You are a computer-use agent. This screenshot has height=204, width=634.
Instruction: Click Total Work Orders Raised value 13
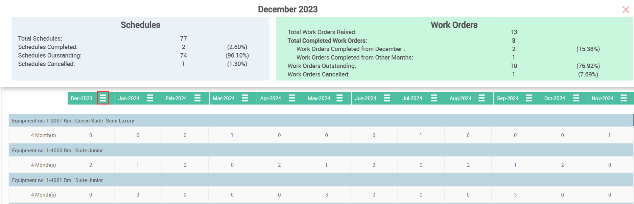tap(514, 32)
